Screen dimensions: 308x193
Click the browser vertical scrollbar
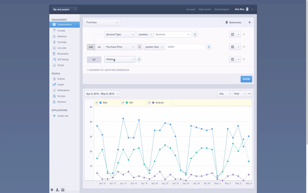coord(307,73)
